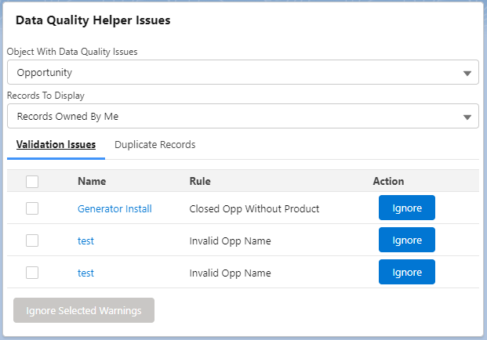Expand the Records To Display combo box
Image resolution: width=487 pixels, height=340 pixels.
(242, 117)
